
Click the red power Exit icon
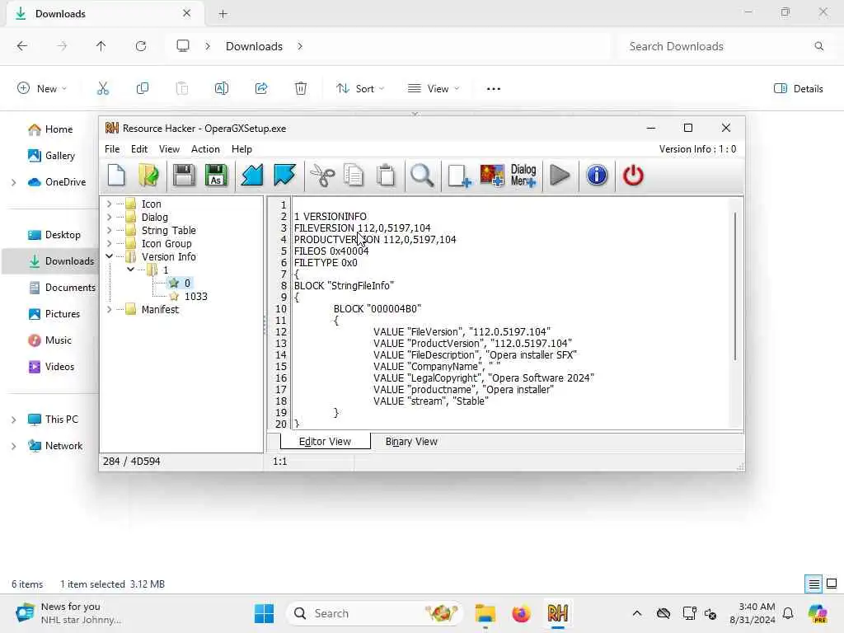633,176
